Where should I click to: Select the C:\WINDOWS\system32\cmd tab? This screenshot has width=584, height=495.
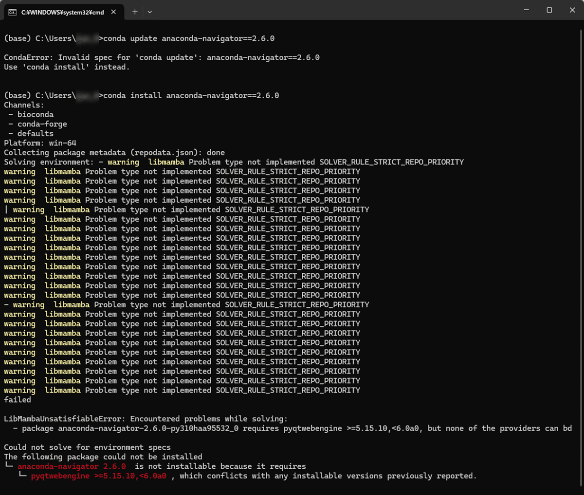point(62,12)
